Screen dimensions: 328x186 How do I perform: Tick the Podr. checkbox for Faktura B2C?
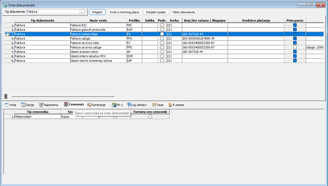[162, 25]
